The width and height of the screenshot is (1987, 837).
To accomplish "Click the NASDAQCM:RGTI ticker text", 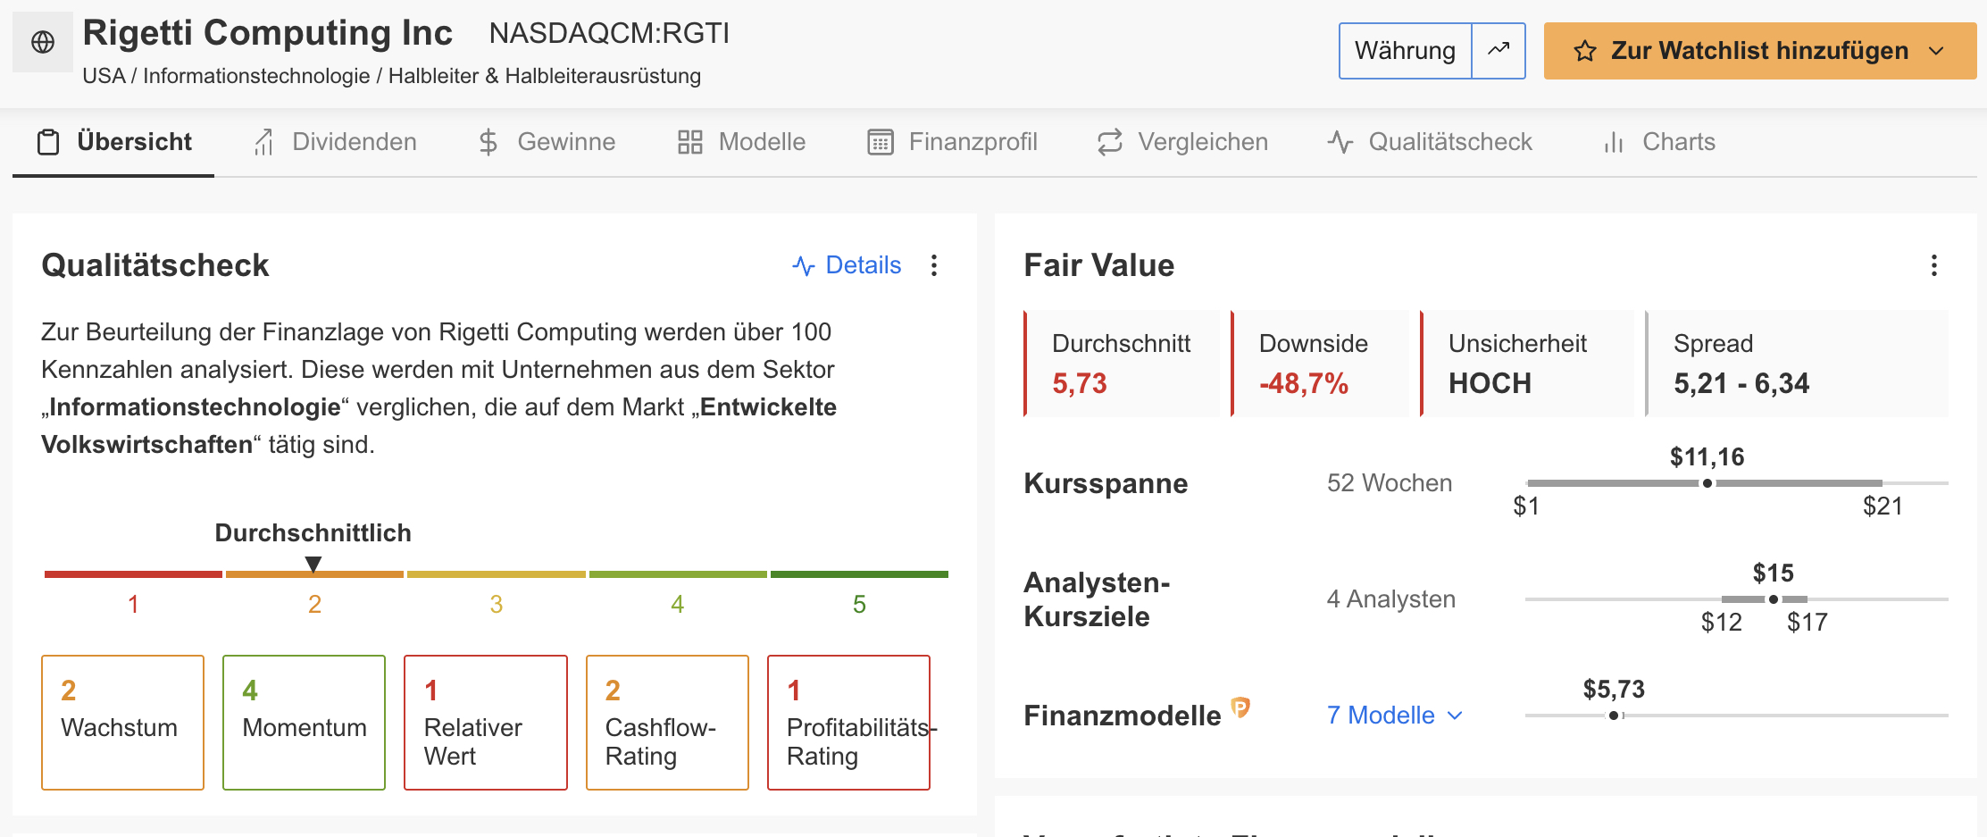I will point(609,33).
